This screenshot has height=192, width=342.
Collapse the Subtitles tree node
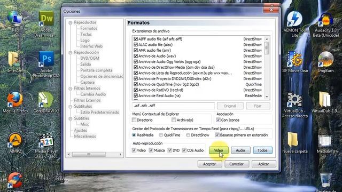pyautogui.click(x=70, y=118)
